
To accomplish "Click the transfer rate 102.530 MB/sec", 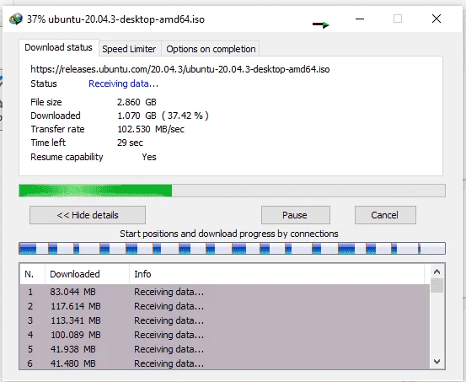I will coord(151,129).
